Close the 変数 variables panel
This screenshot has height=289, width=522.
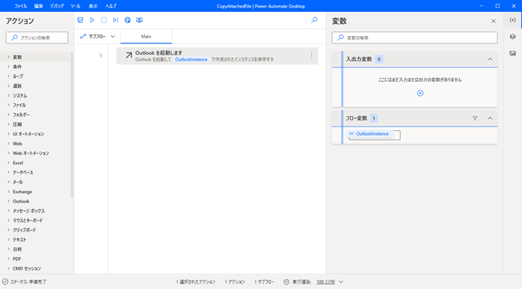(494, 21)
